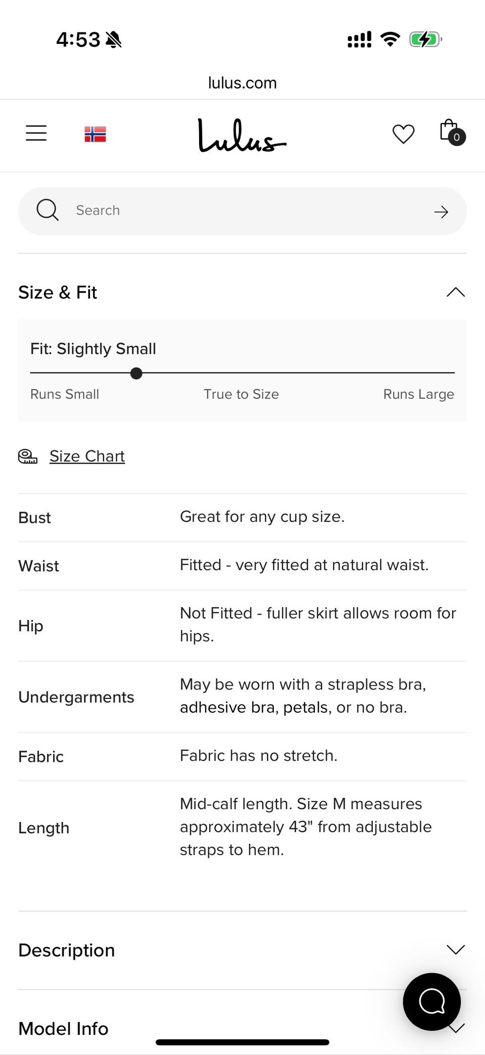The image size is (485, 1055).
Task: Expand the Description section
Action: [455, 950]
